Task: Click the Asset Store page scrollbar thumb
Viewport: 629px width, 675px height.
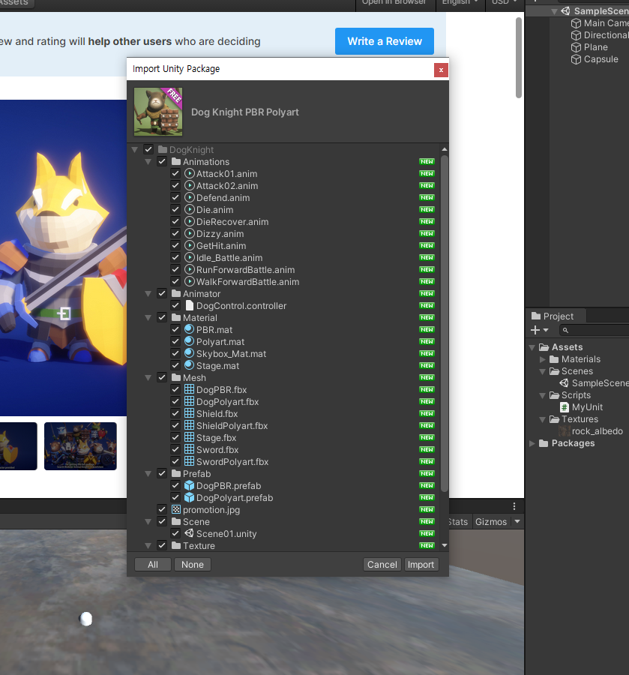Action: click(519, 58)
